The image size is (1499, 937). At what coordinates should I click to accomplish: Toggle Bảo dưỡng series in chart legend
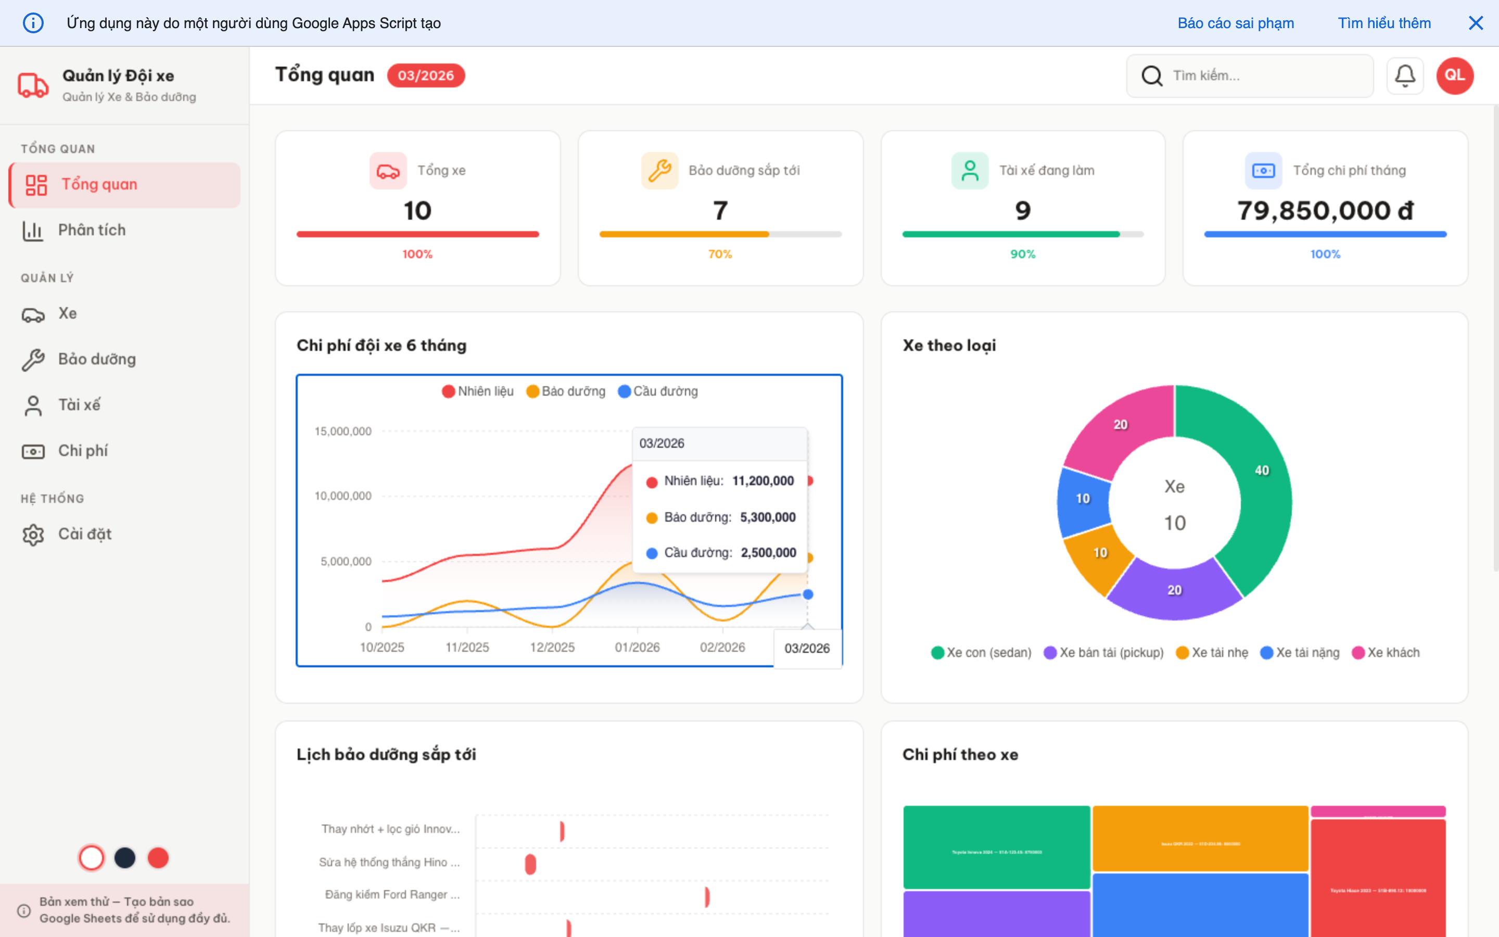[566, 391]
